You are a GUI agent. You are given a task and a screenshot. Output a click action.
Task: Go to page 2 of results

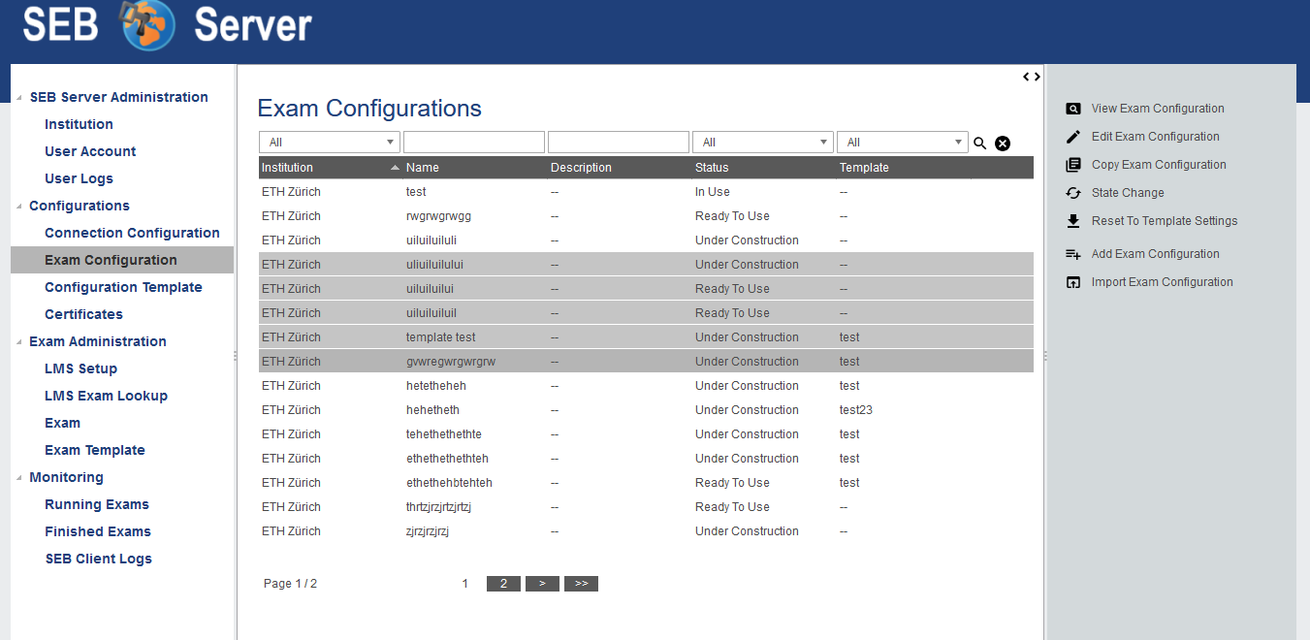(x=503, y=584)
